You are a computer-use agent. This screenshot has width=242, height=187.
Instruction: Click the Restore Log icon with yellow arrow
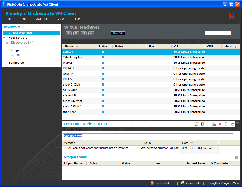point(232,124)
